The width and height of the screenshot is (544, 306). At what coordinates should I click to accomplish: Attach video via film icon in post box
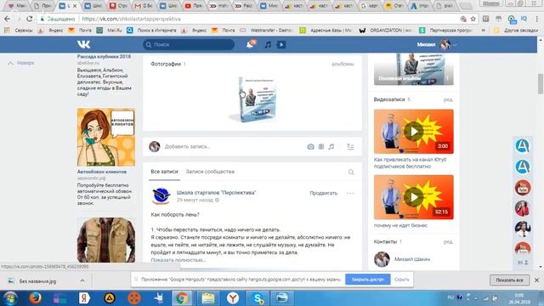pyautogui.click(x=321, y=147)
